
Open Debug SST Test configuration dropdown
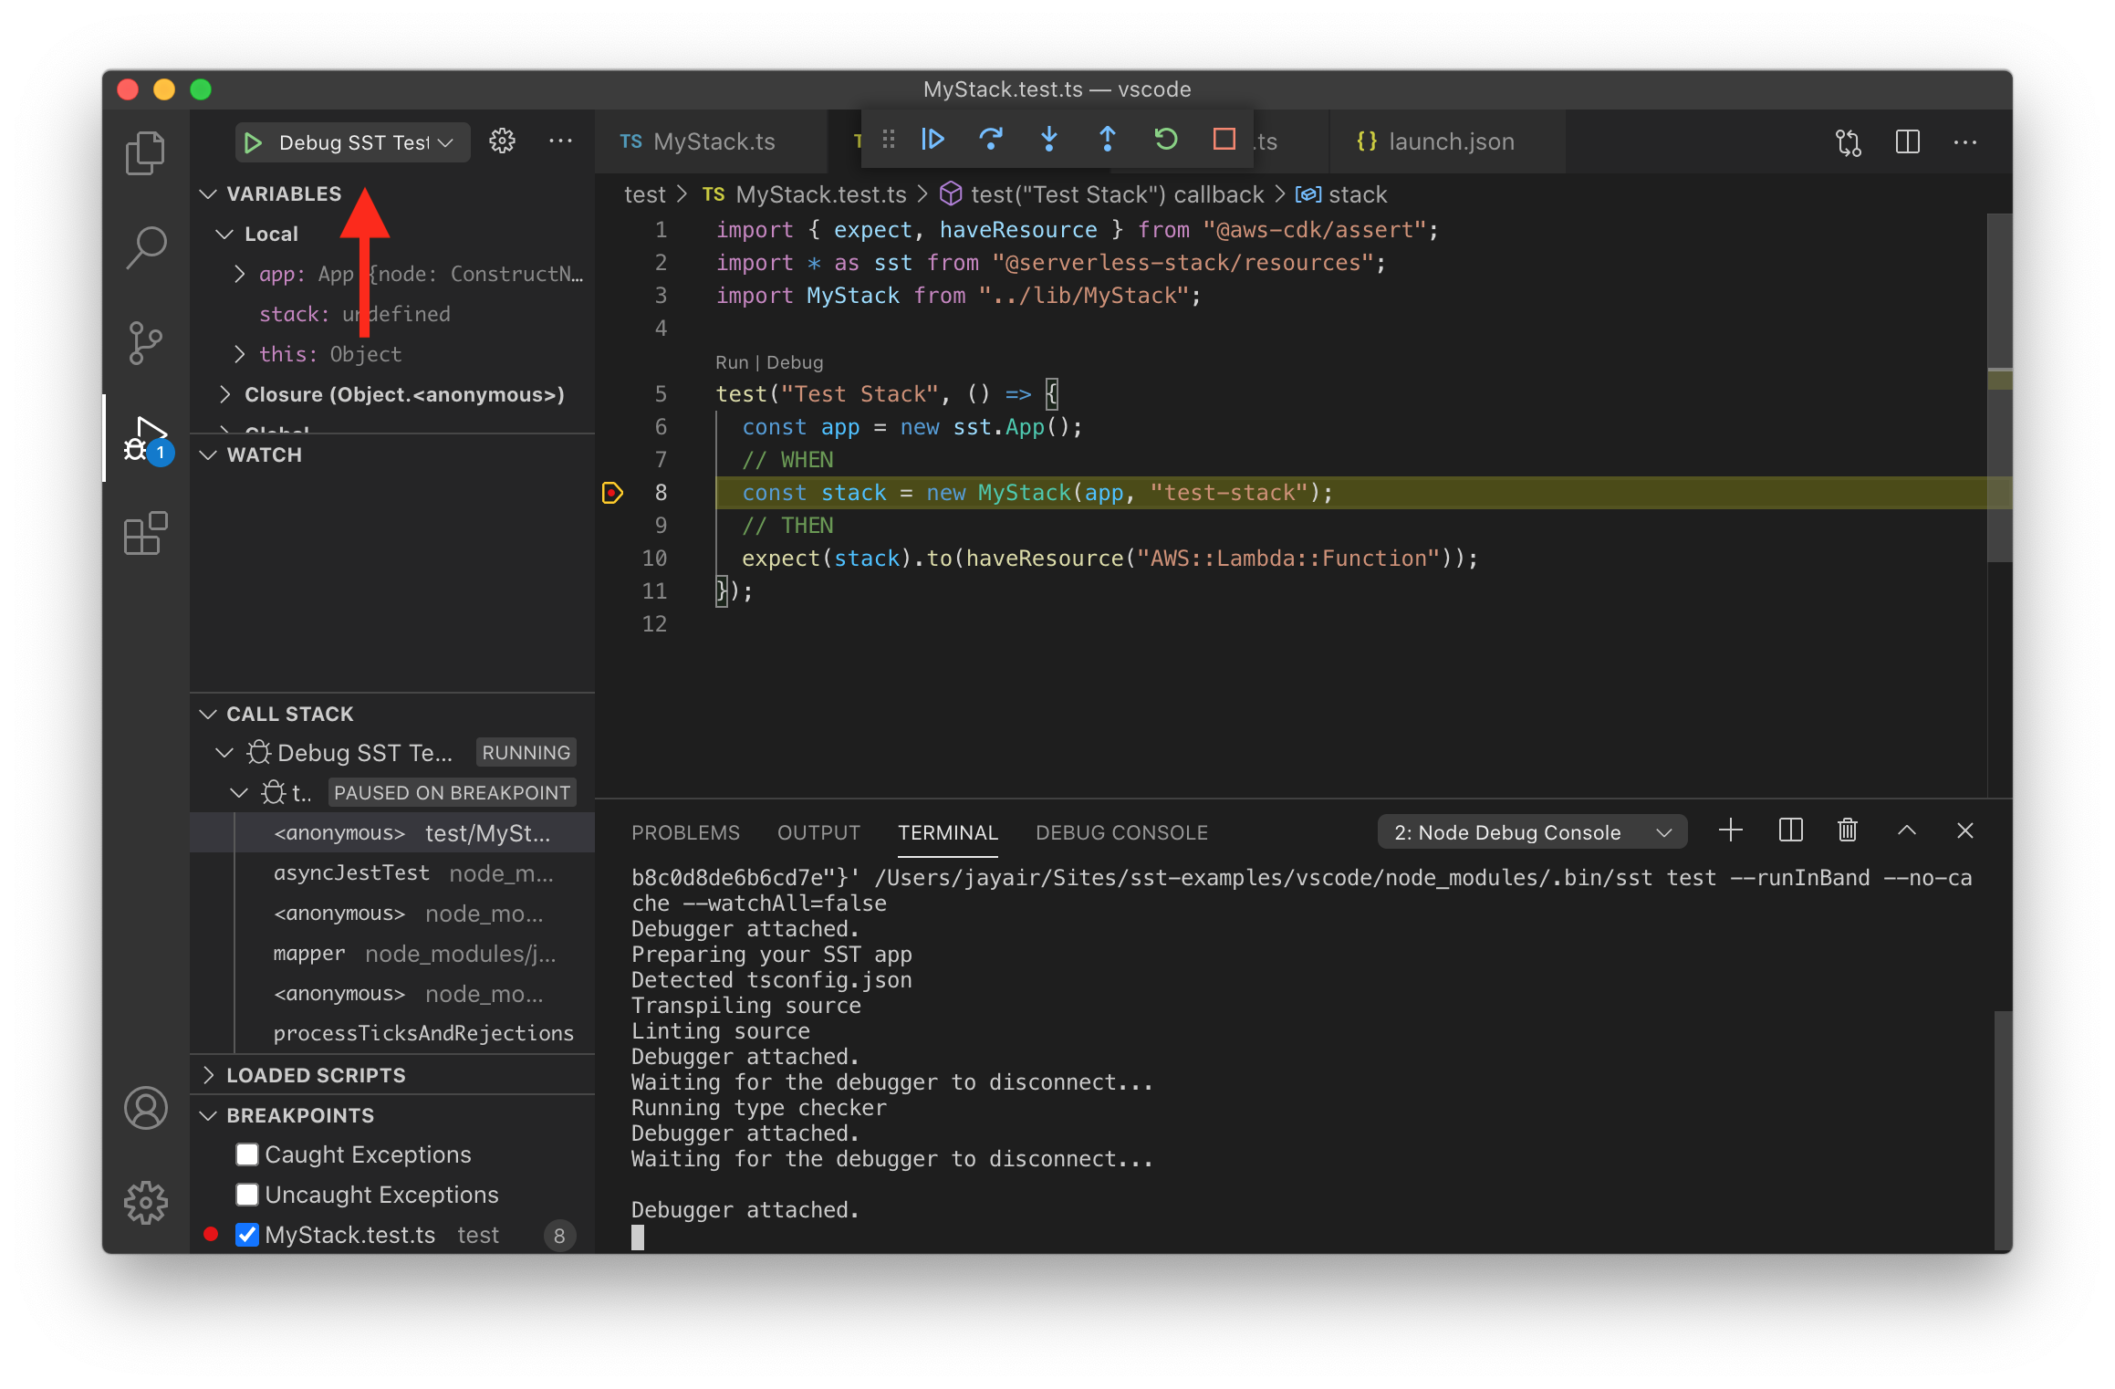[x=365, y=143]
